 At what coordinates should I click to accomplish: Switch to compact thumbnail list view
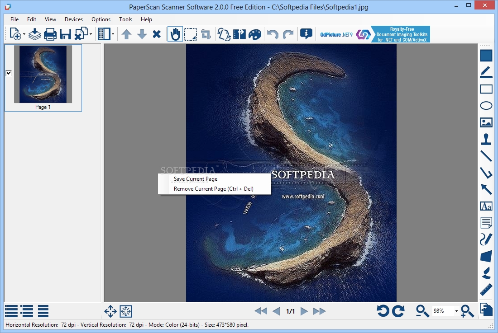43,311
